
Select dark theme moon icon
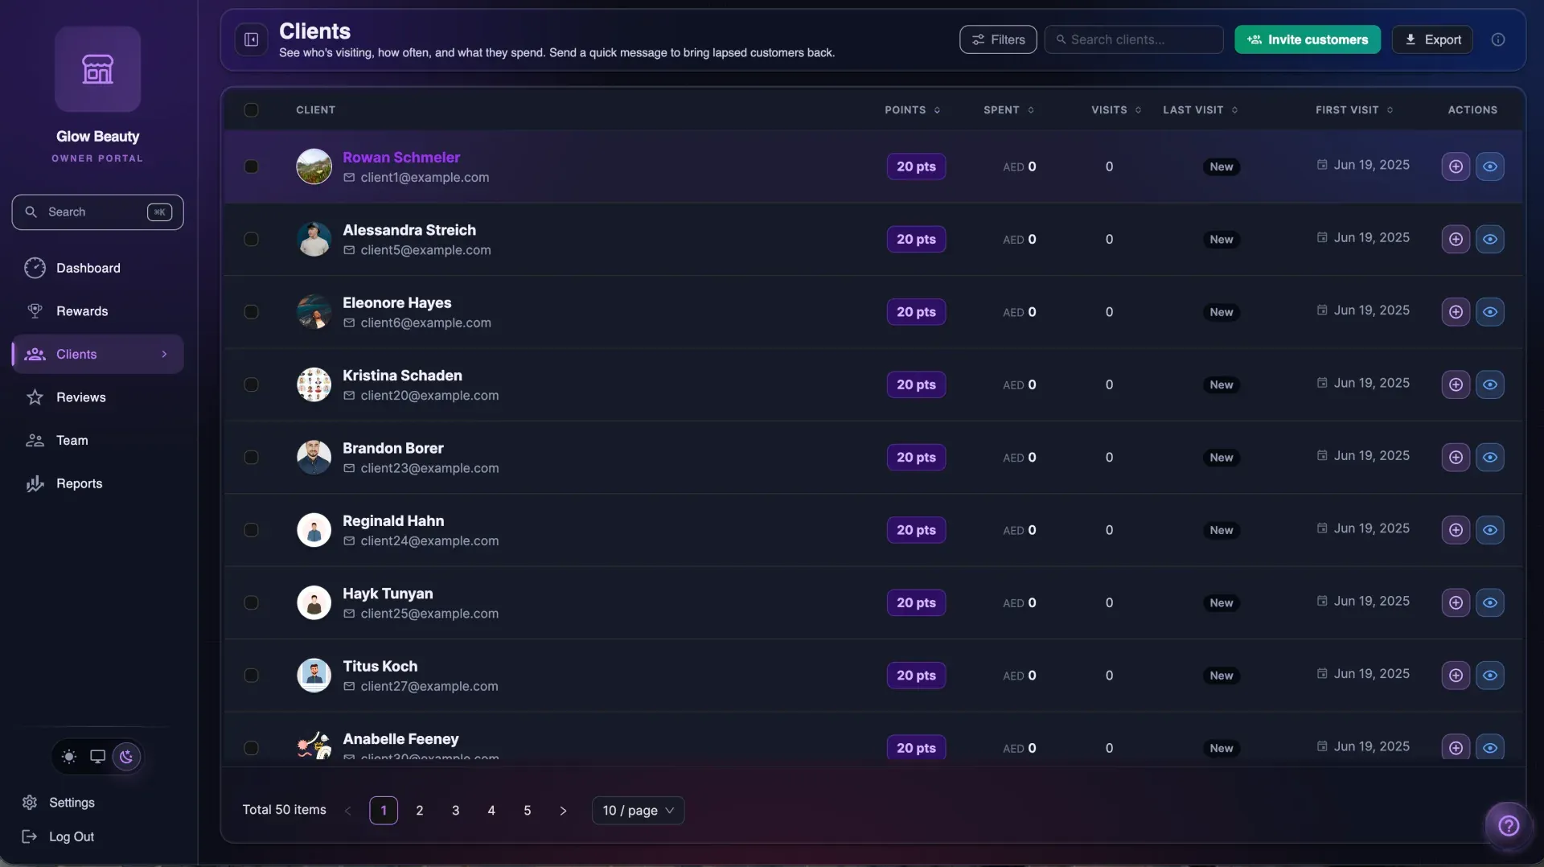tap(126, 756)
